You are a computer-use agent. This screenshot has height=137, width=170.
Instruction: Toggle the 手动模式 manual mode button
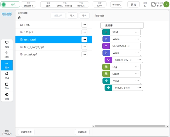(x=116, y=5)
